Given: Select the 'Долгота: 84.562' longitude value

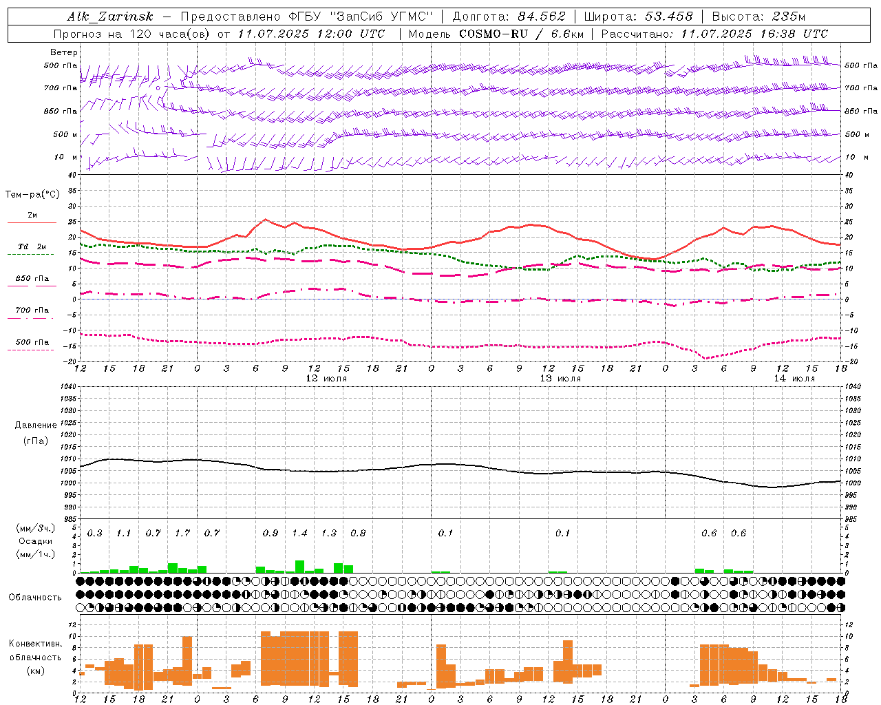Looking at the screenshot, I should pos(509,17).
